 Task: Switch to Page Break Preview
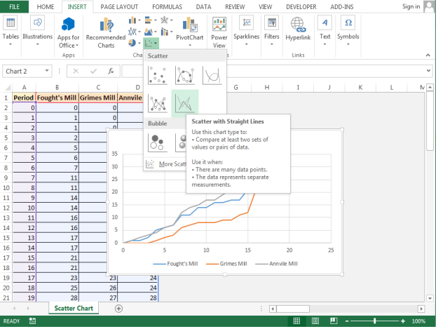tap(334, 321)
